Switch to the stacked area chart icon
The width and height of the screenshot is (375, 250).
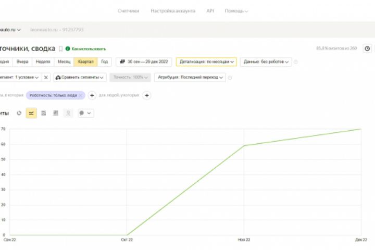44,113
